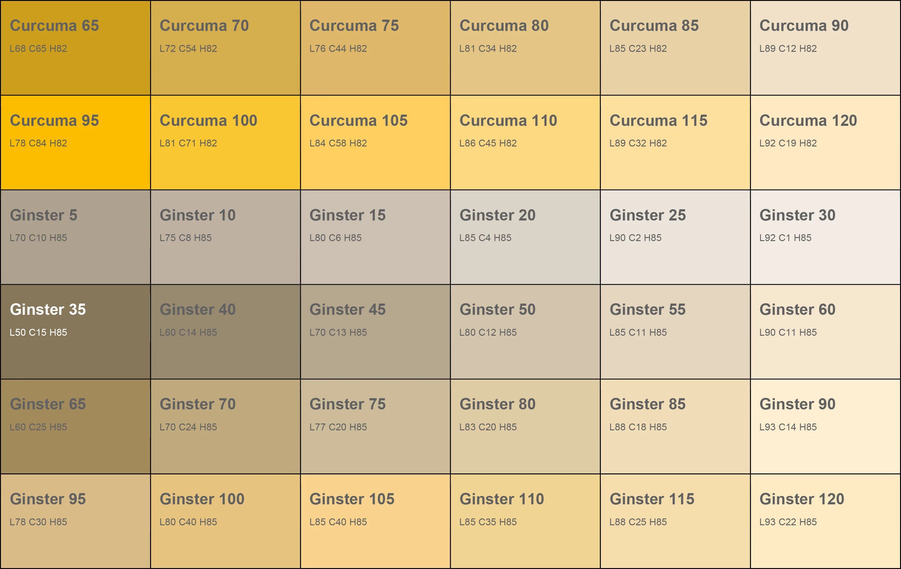Viewport: 901px width, 569px height.
Task: Click the Ginster 75 tile
Action: point(375,426)
